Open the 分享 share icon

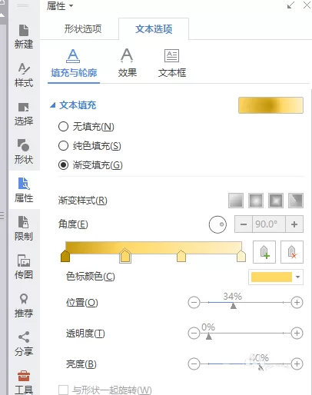coord(24,344)
